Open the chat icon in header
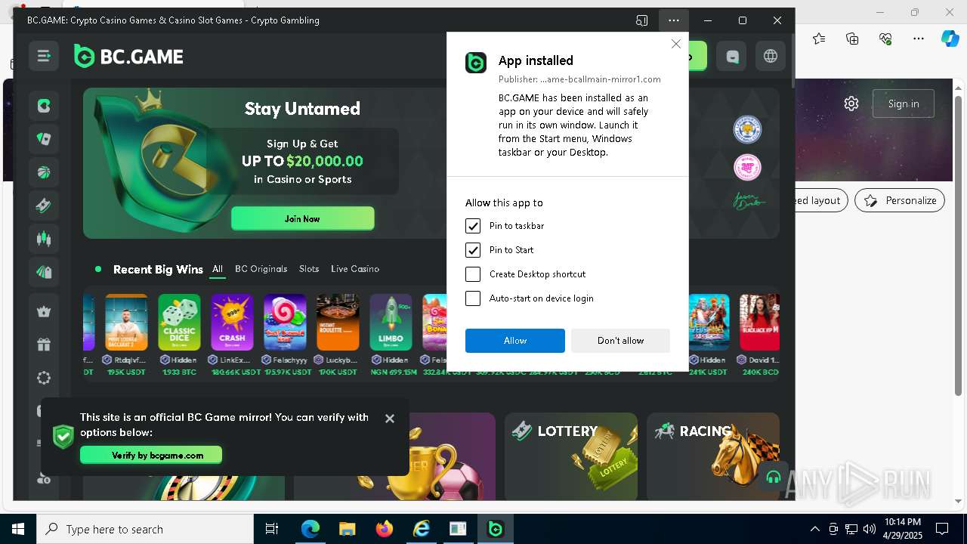 pyautogui.click(x=732, y=57)
